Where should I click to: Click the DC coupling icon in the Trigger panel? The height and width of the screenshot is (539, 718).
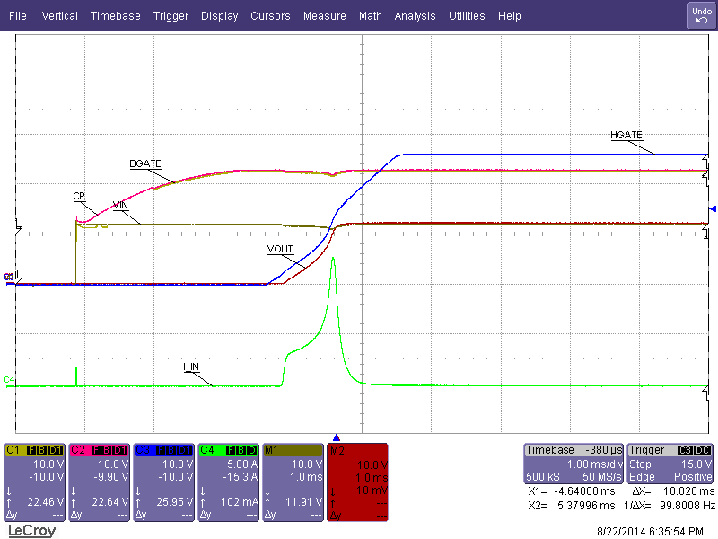[701, 449]
